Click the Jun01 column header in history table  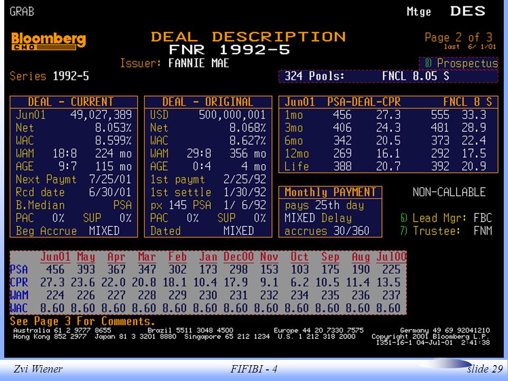click(55, 257)
